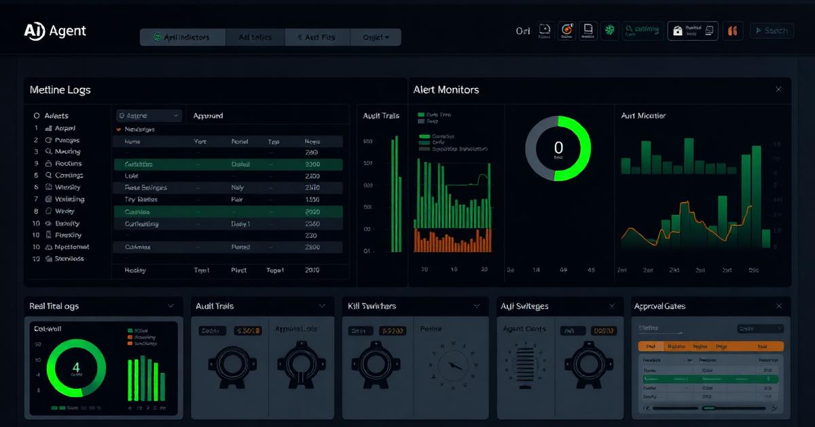Click the orange quotation marks icon in header
Screen dimensions: 815x427
click(733, 30)
